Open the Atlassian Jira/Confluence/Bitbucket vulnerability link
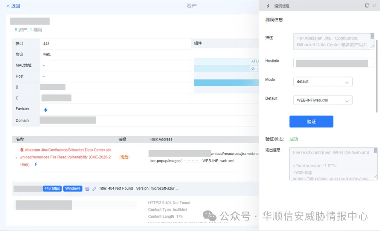 click(x=65, y=157)
